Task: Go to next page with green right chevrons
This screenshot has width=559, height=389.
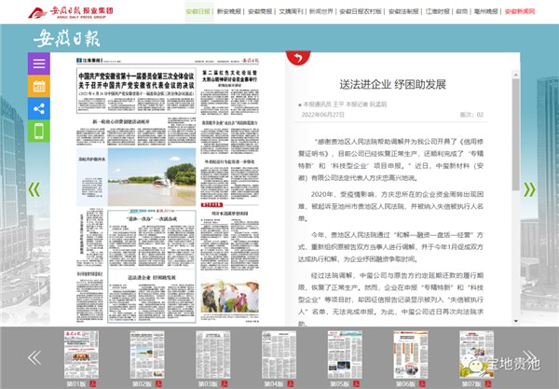Action: pos(529,189)
